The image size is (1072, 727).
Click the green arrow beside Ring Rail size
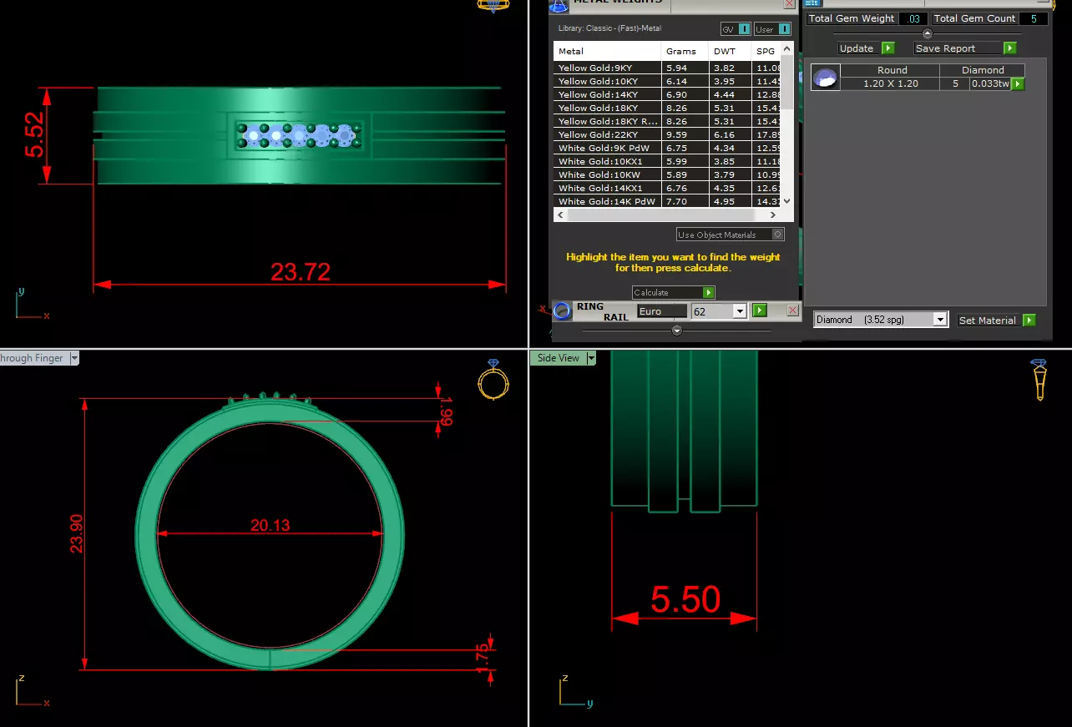(x=759, y=310)
